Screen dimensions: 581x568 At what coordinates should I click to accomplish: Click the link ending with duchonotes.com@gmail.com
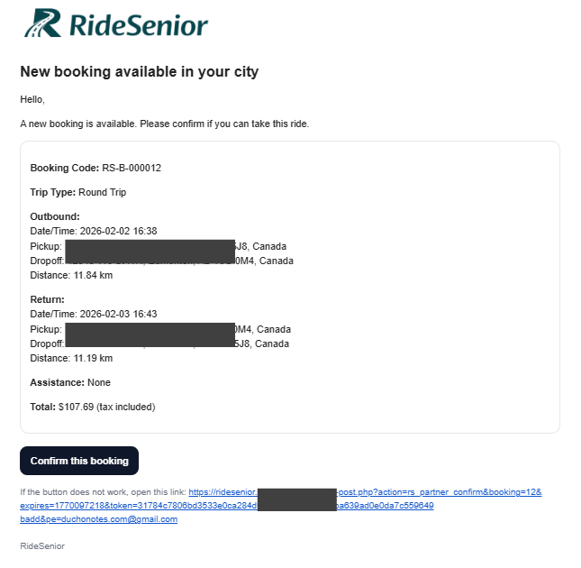[x=98, y=519]
